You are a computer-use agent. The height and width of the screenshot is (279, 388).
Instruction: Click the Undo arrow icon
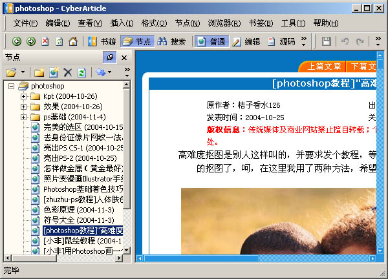[x=345, y=41]
